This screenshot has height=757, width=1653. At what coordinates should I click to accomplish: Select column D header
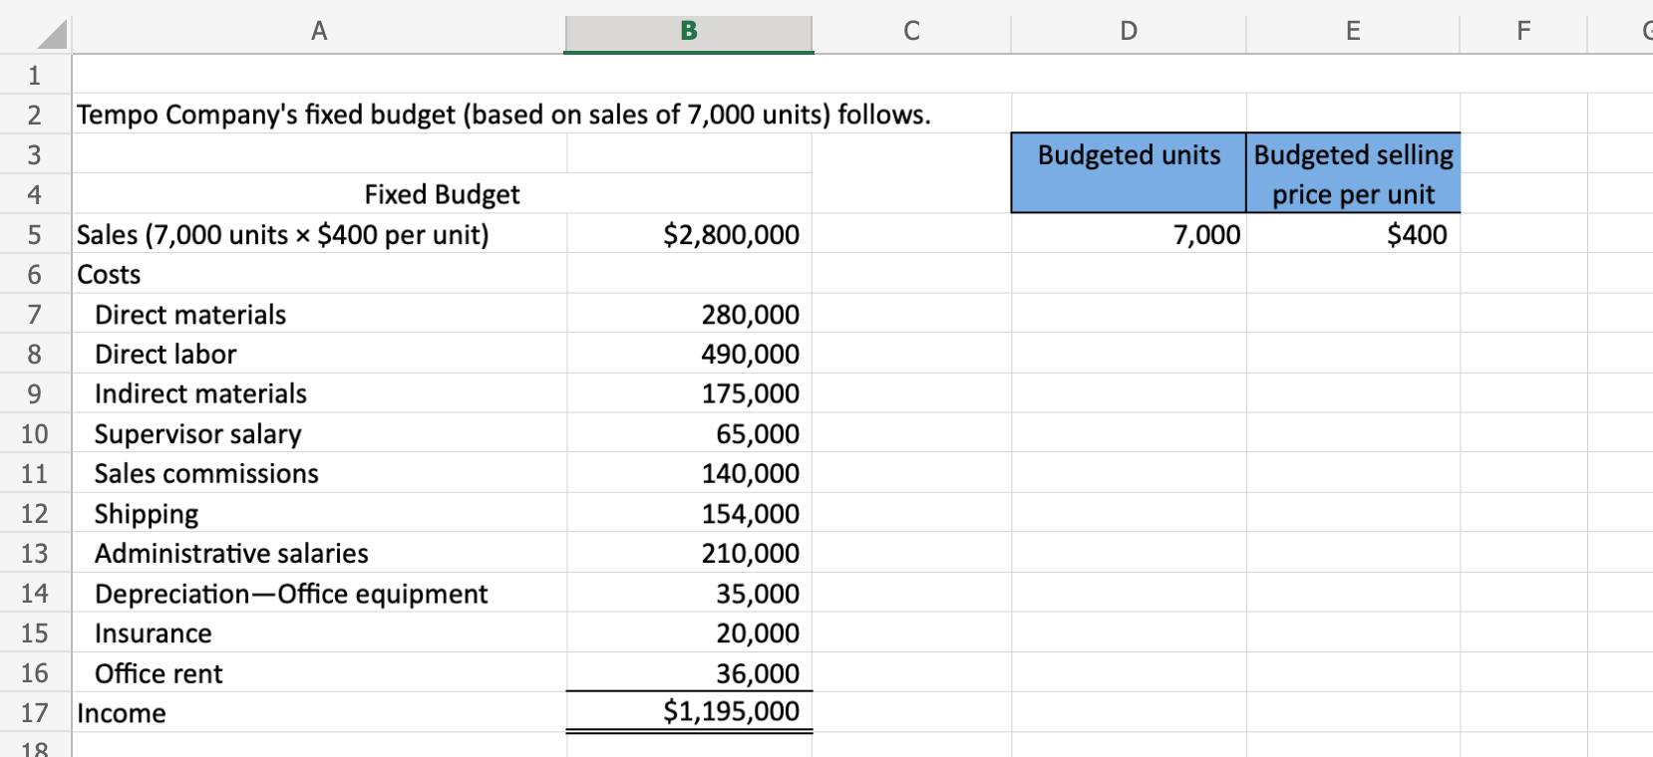click(x=1129, y=31)
